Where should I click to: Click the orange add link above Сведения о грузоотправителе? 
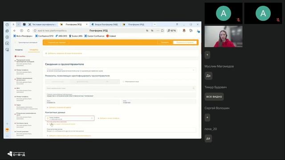pos(64,53)
